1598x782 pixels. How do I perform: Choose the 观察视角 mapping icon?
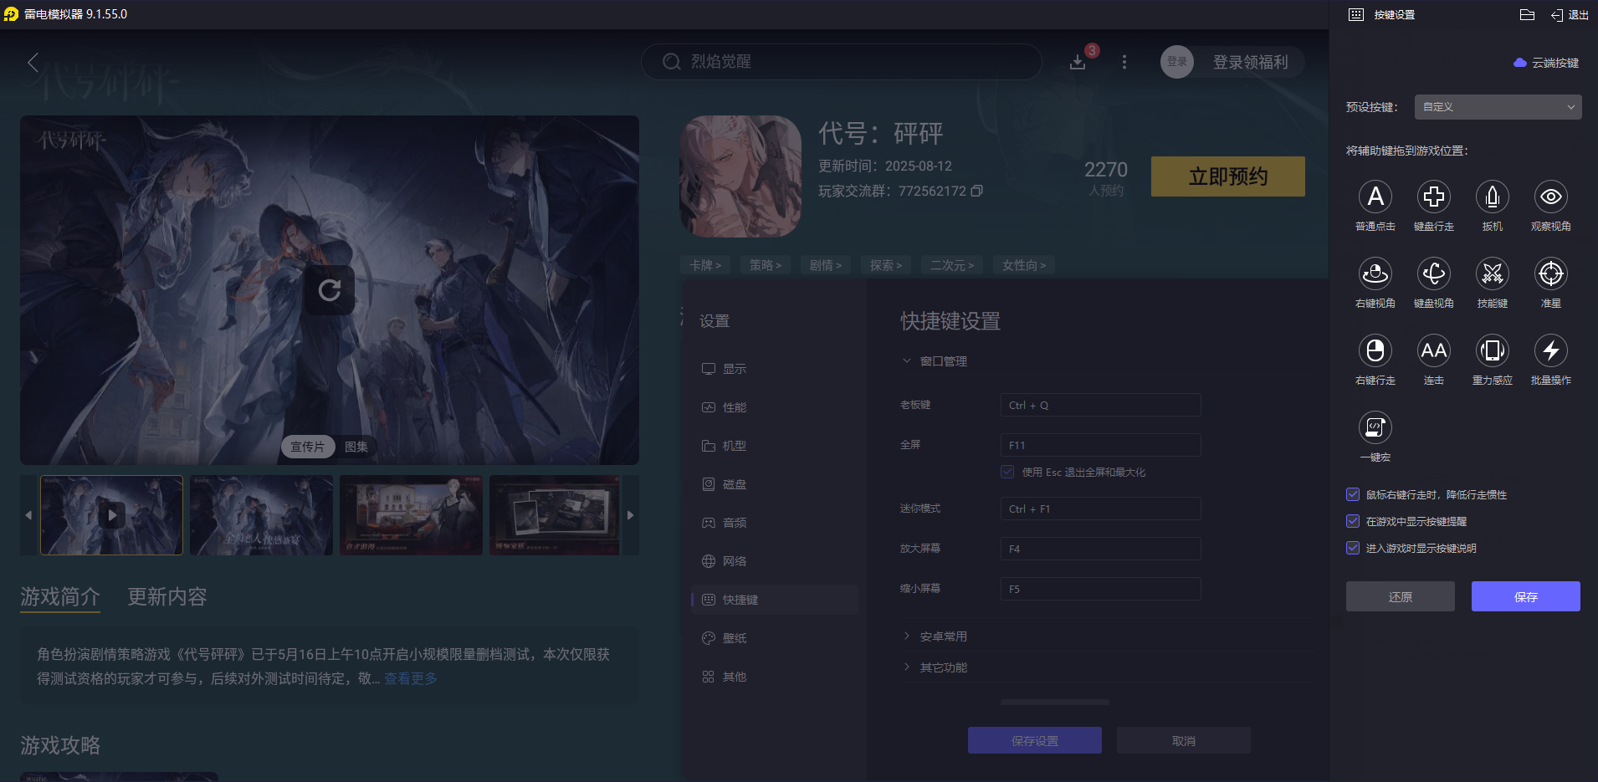point(1550,197)
